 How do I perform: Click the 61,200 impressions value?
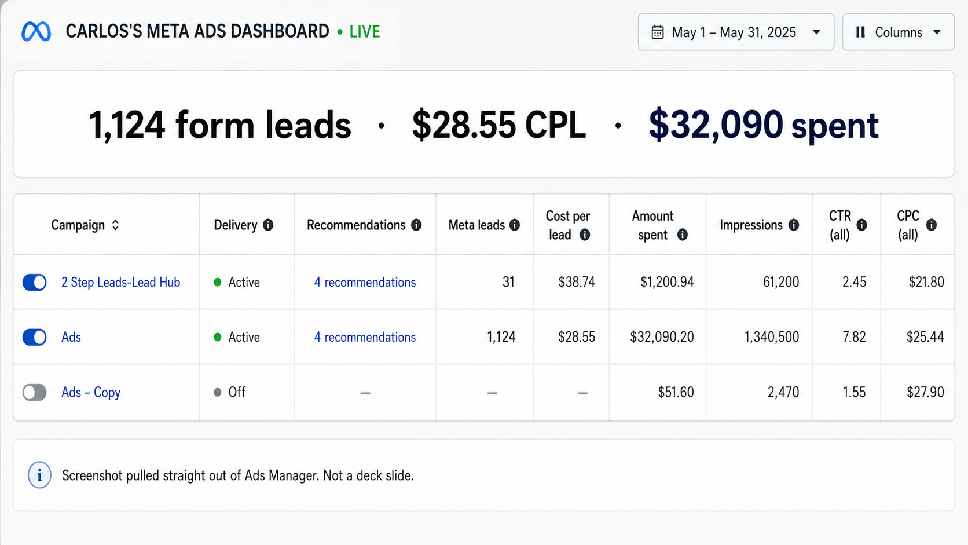click(x=781, y=282)
